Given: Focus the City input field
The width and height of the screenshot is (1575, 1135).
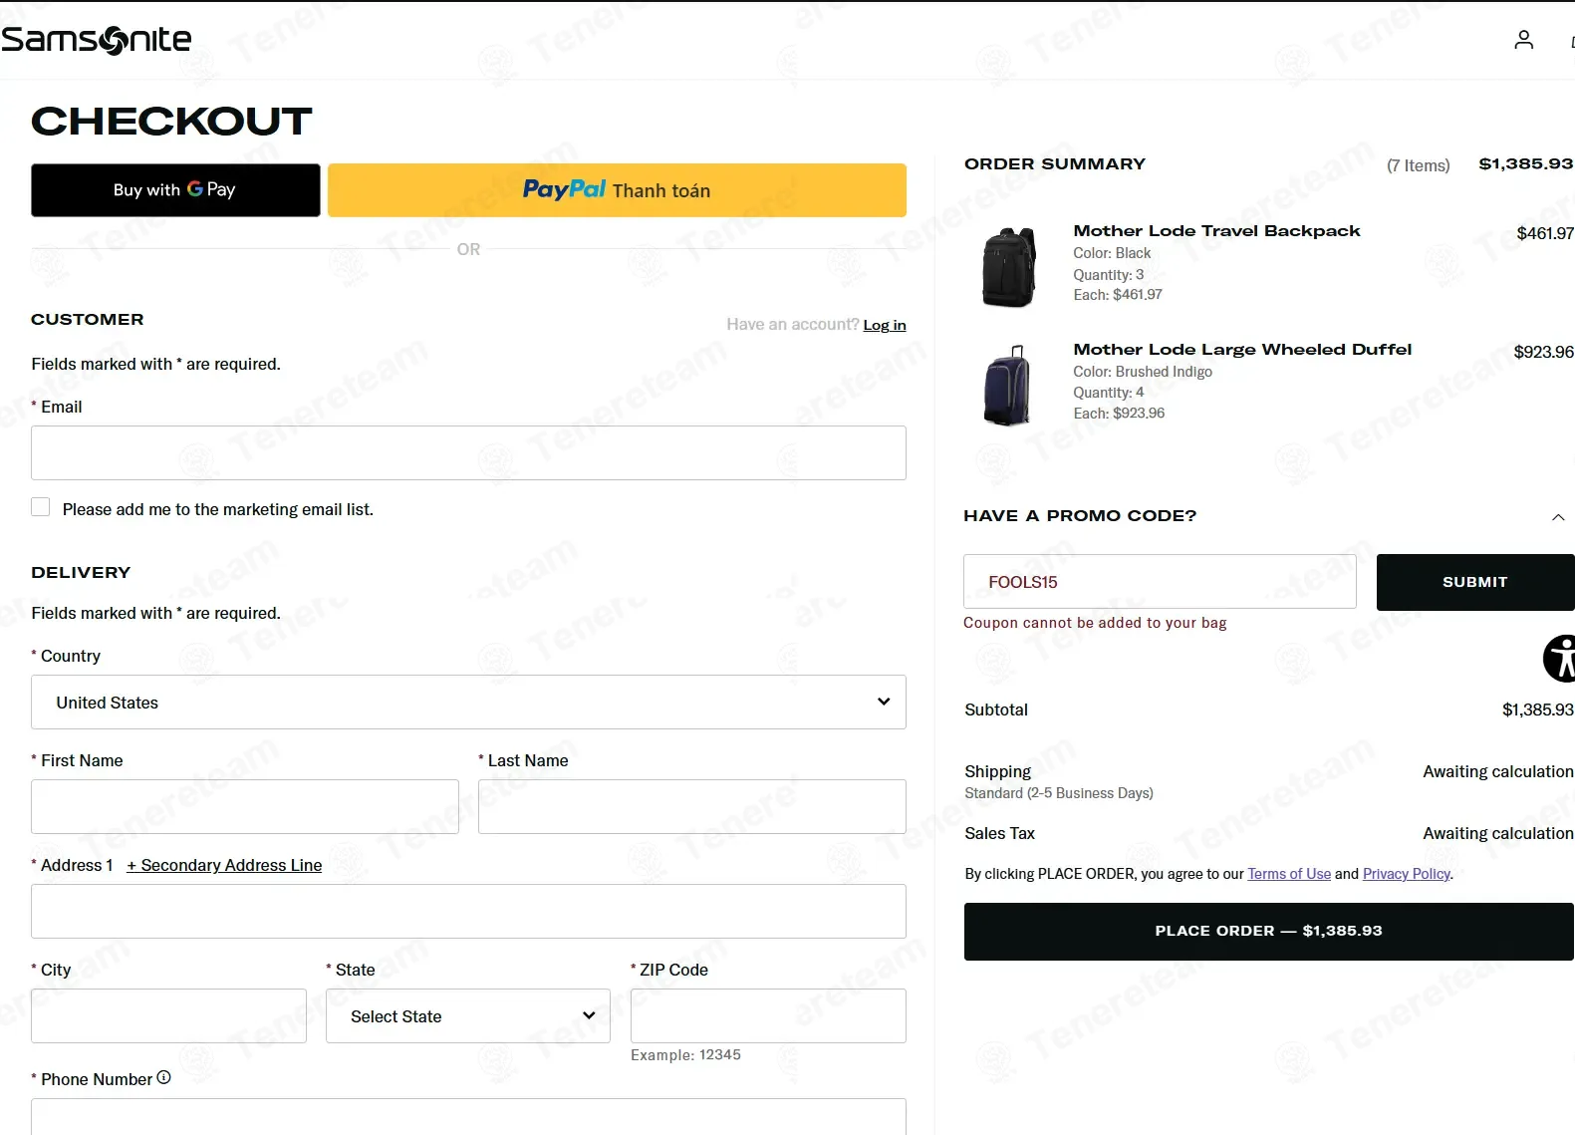Looking at the screenshot, I should coord(168,1016).
